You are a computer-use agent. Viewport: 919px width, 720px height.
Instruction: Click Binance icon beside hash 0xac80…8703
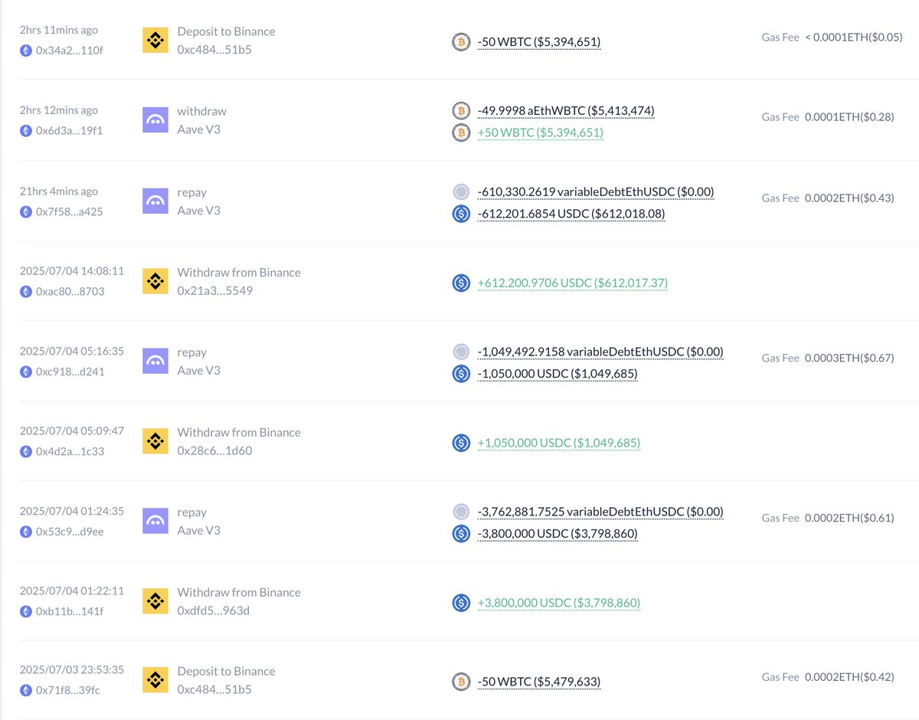coord(155,281)
